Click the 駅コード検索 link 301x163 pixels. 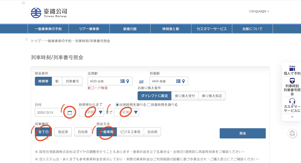pos(97,88)
